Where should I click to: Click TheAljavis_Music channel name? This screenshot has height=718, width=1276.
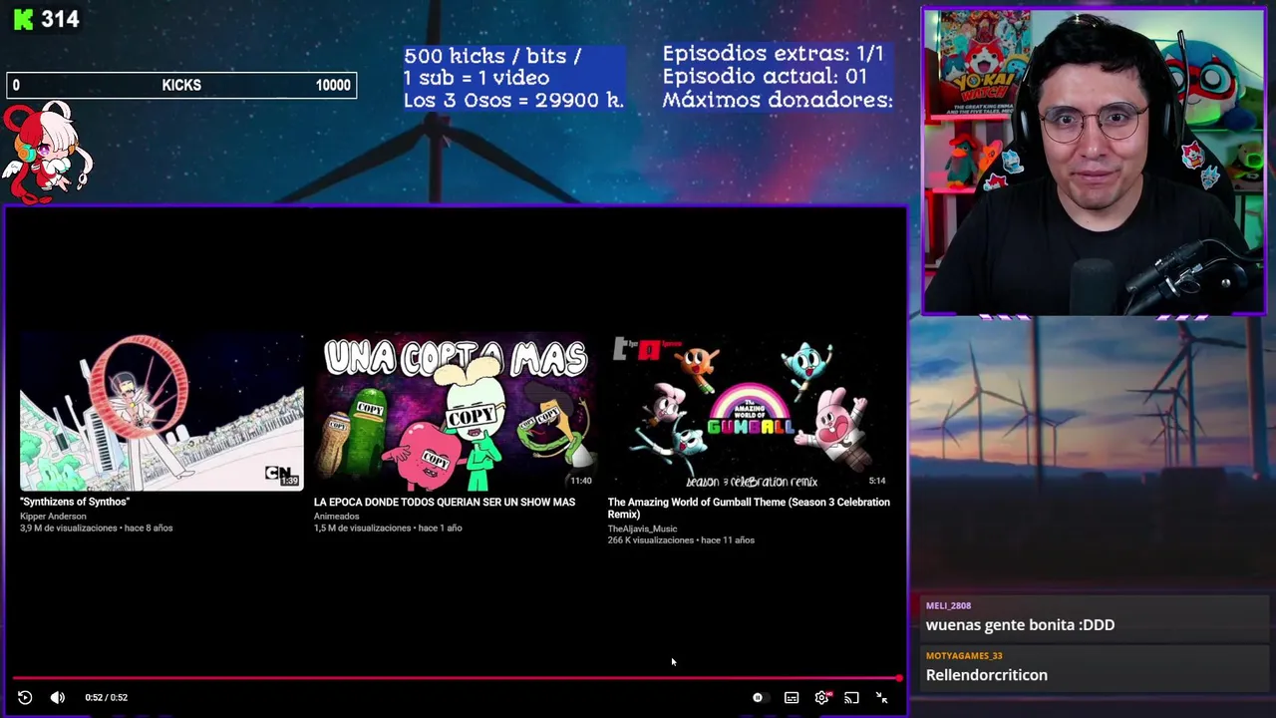point(642,529)
